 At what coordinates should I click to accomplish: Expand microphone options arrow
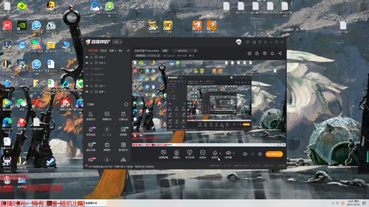coord(220,154)
